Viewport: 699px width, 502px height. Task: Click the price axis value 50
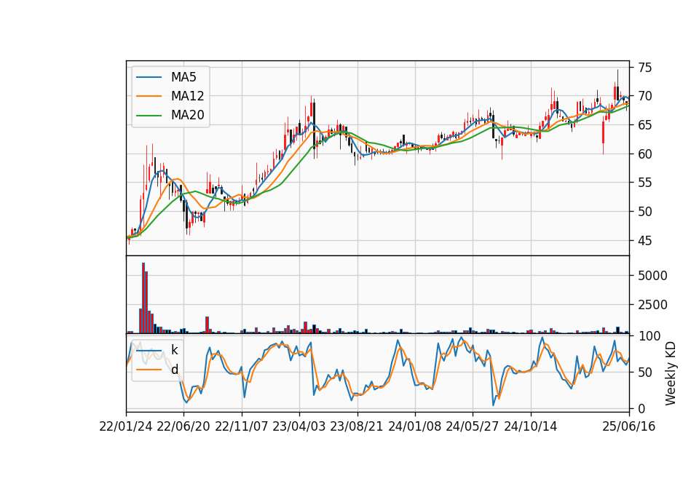[644, 212]
